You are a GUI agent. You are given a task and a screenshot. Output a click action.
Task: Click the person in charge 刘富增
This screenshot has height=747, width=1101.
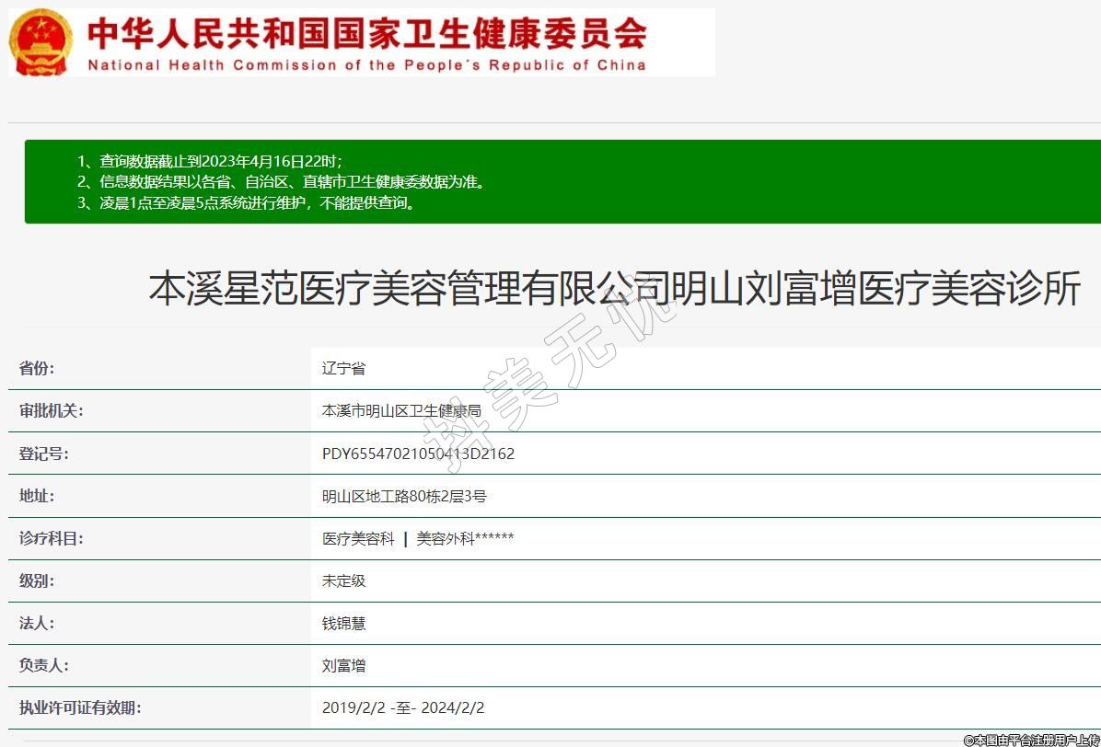[343, 665]
